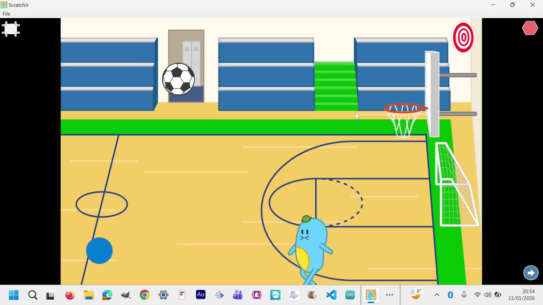
Task: Open taskbar Search
Action: pos(33,295)
